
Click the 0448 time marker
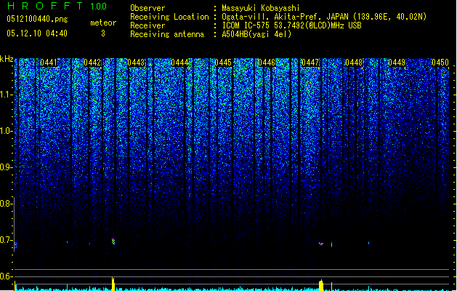(x=354, y=63)
